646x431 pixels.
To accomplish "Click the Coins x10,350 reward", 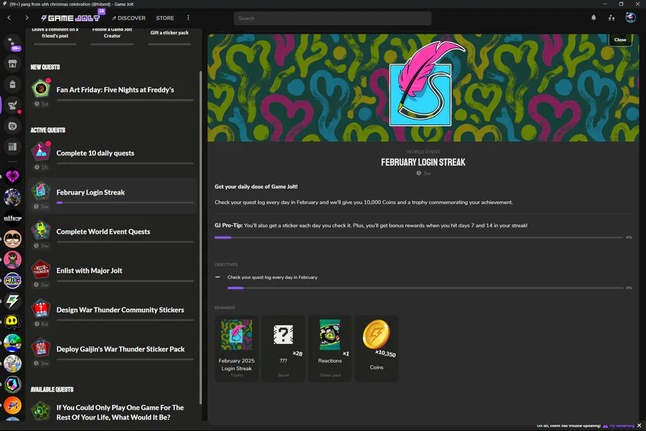I will tap(377, 348).
